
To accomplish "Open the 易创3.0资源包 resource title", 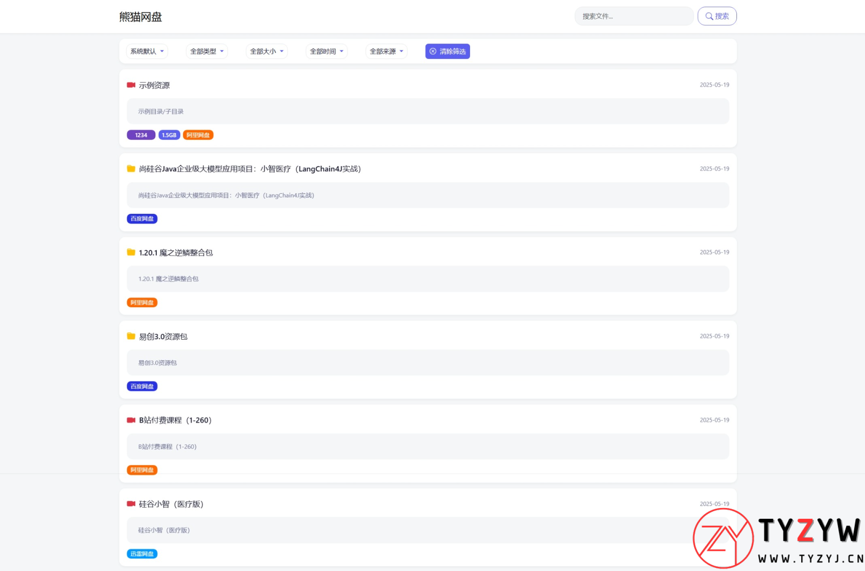I will pyautogui.click(x=163, y=336).
